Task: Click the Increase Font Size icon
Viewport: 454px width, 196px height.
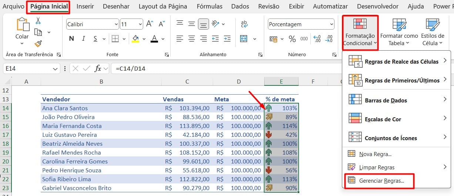Action: 149,24
